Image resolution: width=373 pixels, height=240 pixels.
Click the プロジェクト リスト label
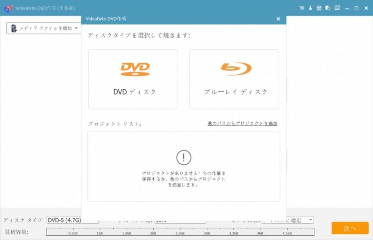pyautogui.click(x=115, y=124)
